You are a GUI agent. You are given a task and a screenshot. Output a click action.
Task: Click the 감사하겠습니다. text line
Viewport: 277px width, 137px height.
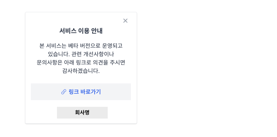pos(81,71)
